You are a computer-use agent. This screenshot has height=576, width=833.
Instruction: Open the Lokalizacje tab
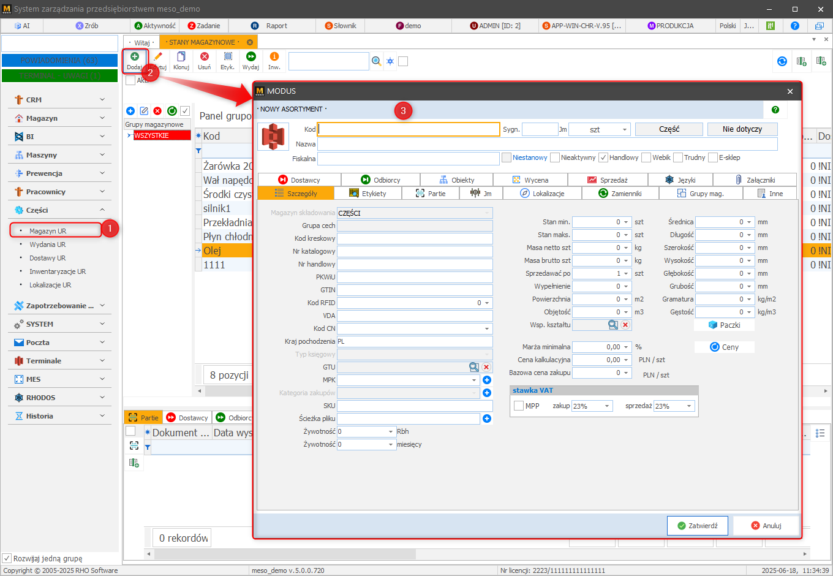pos(542,194)
